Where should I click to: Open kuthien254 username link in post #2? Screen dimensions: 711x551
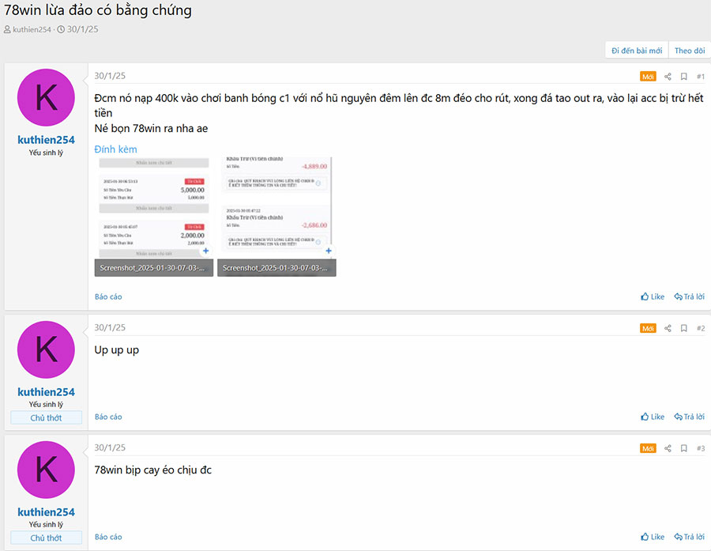point(46,392)
